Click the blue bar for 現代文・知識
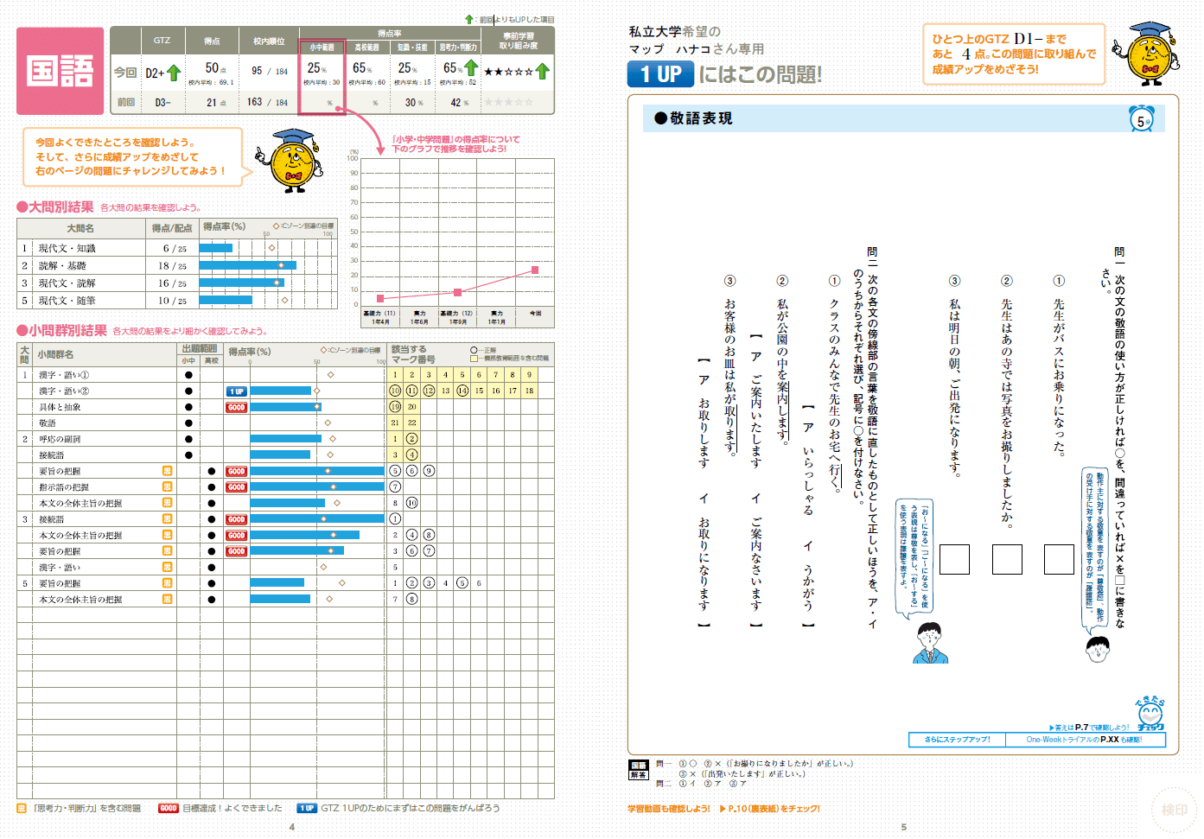 [216, 248]
